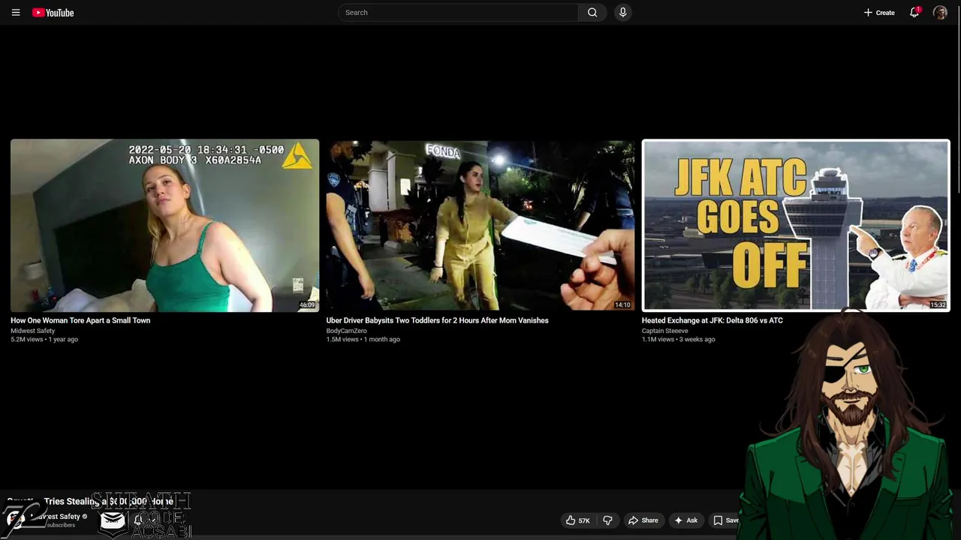
Task: Click the 14:10 duration badge
Action: click(622, 305)
